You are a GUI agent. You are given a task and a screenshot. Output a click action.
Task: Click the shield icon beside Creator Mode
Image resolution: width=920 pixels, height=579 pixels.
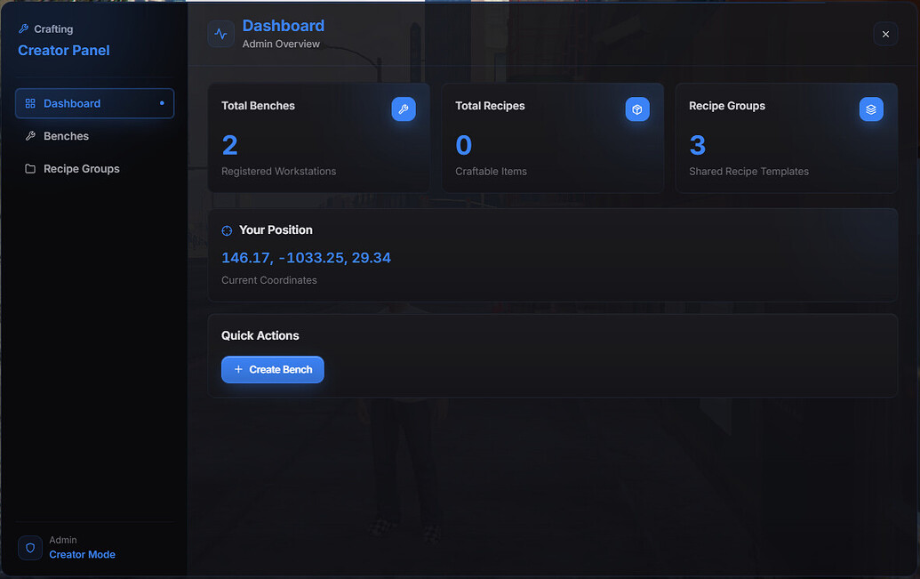point(30,548)
